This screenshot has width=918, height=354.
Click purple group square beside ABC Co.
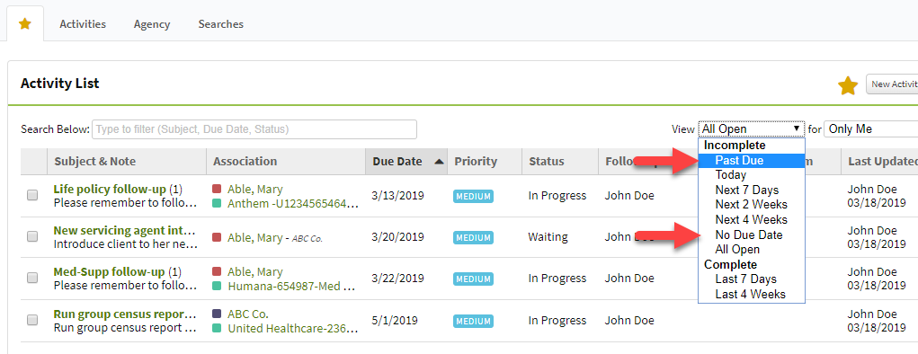[217, 314]
